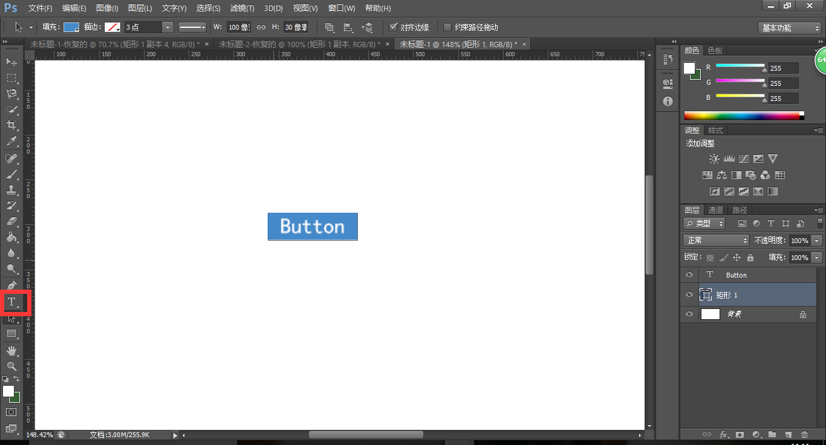Open the layer blend mode dropdown

click(x=715, y=240)
